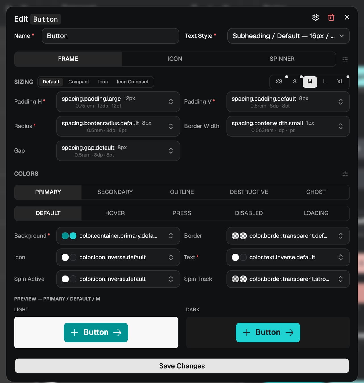Choose the LOADING state tab

[x=316, y=213]
